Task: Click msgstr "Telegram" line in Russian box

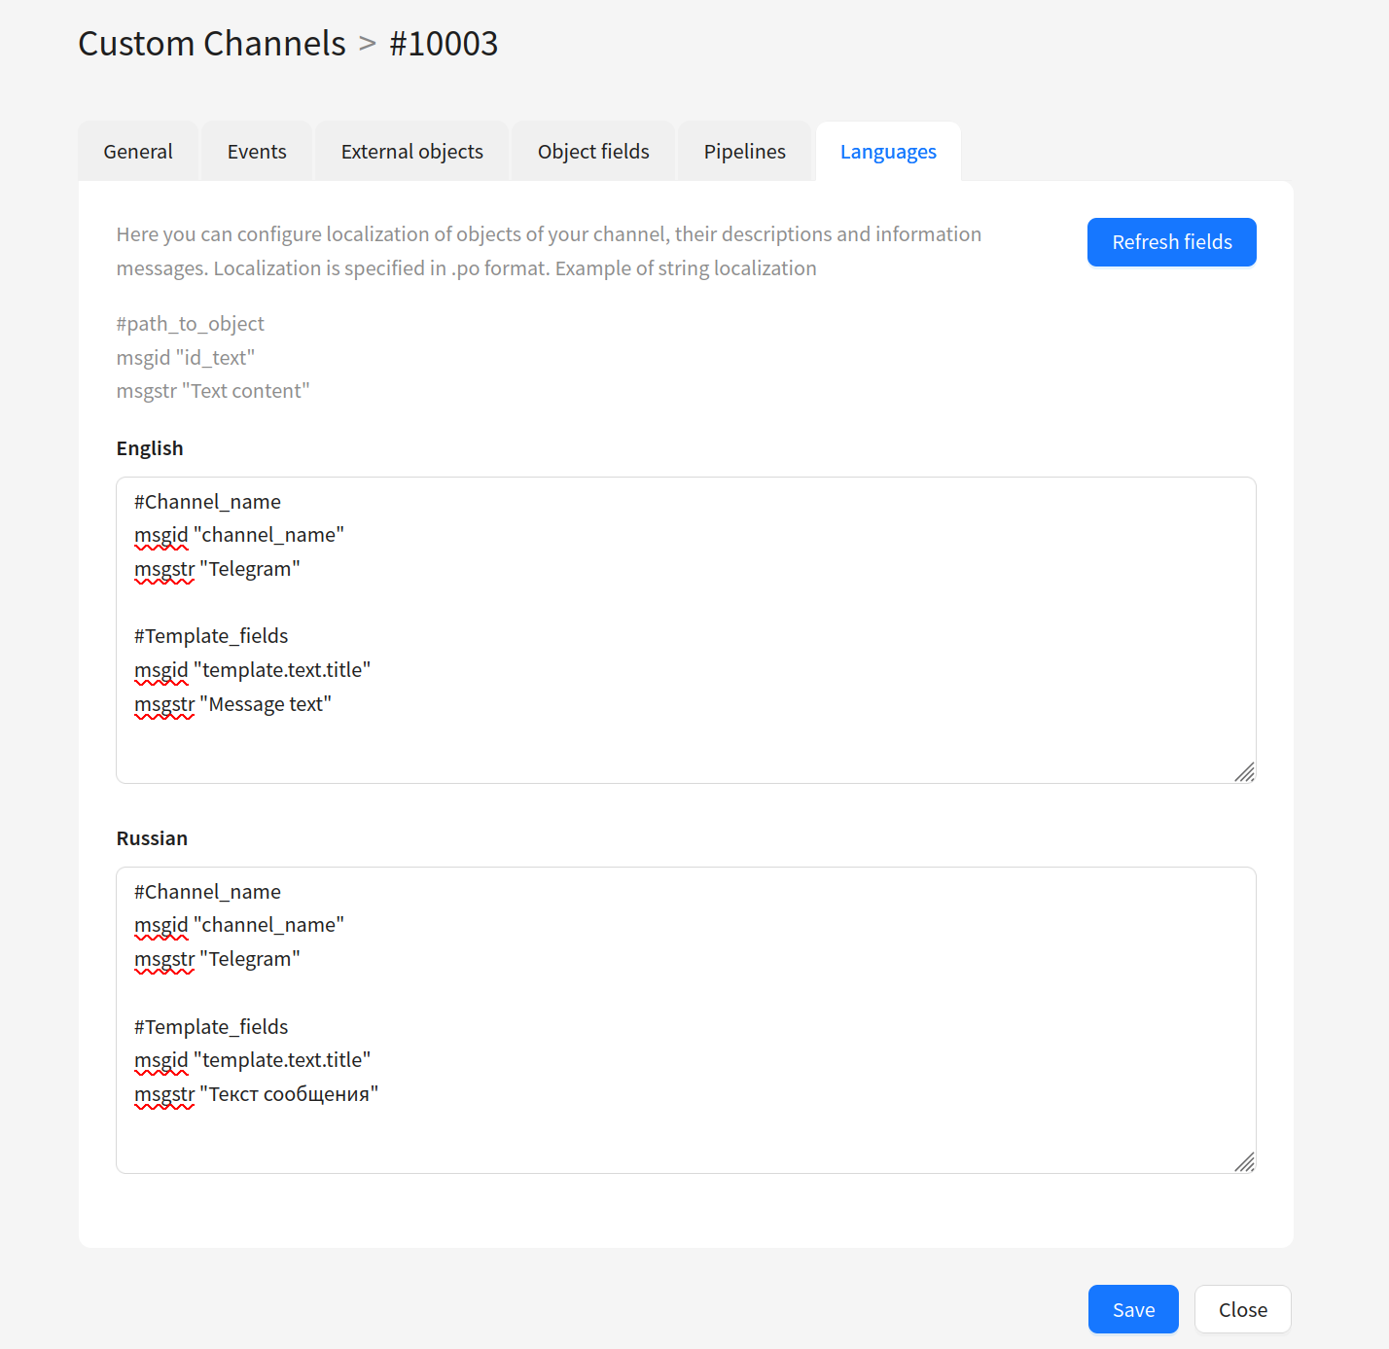Action: 217,959
